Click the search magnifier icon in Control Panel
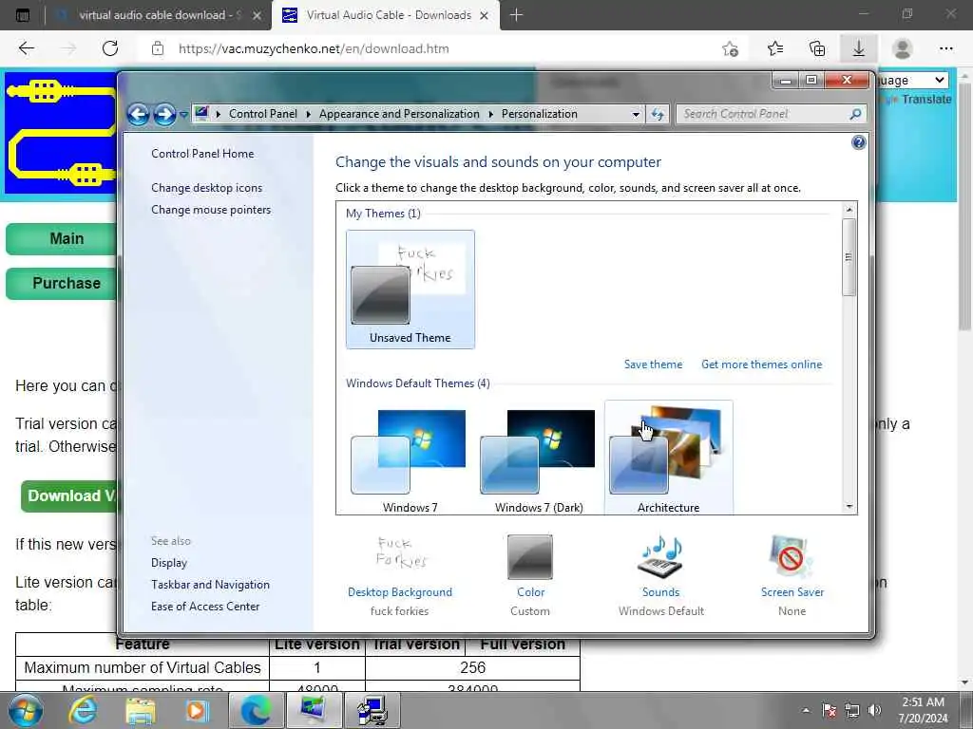The width and height of the screenshot is (973, 729). coord(856,114)
